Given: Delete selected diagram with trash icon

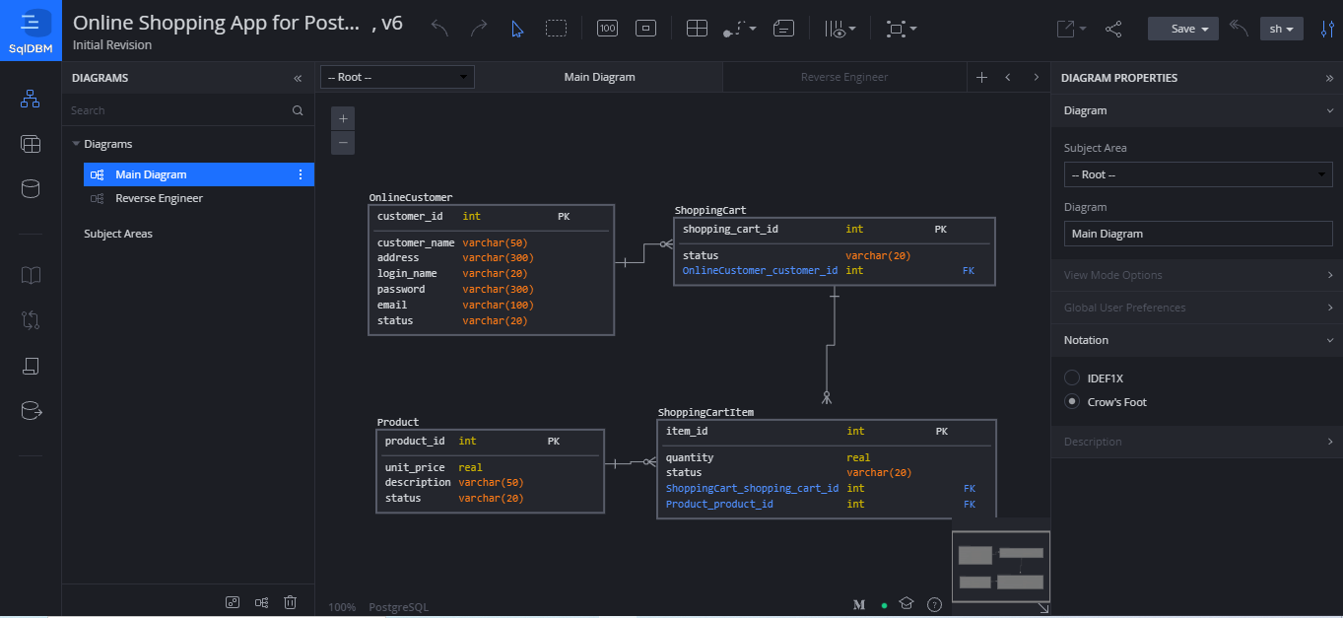Looking at the screenshot, I should point(290,602).
